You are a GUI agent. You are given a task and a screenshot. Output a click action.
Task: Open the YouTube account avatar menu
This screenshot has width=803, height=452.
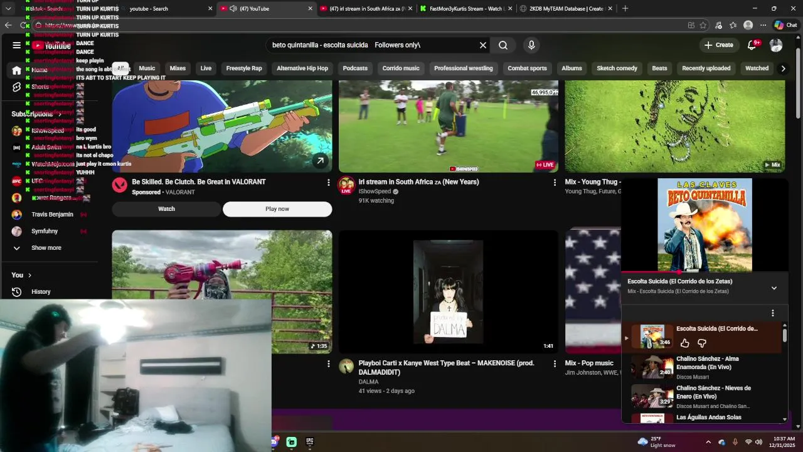pyautogui.click(x=776, y=45)
